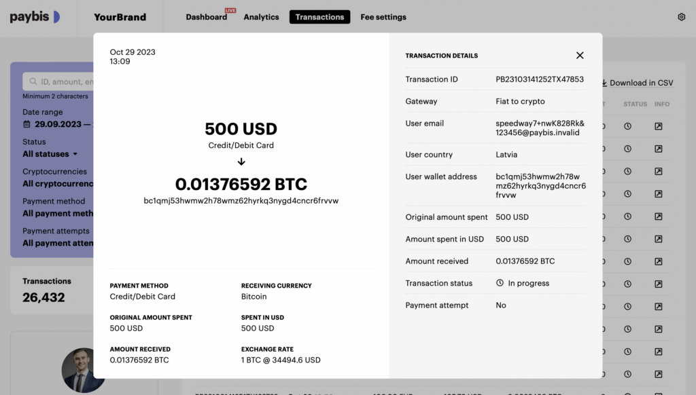Click a clock icon in the Status column
Viewport: 696px width, 395px height.
coord(629,126)
